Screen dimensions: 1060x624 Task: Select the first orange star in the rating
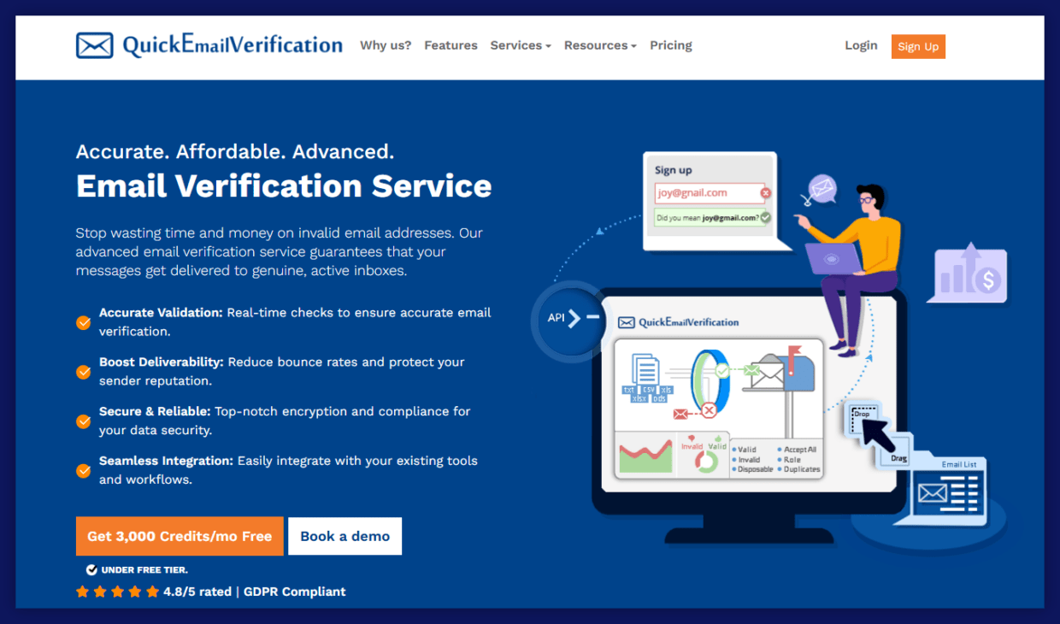tap(82, 591)
